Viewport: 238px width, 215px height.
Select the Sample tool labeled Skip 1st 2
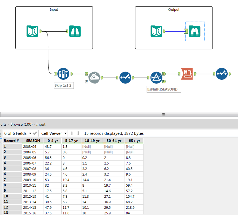point(63,74)
